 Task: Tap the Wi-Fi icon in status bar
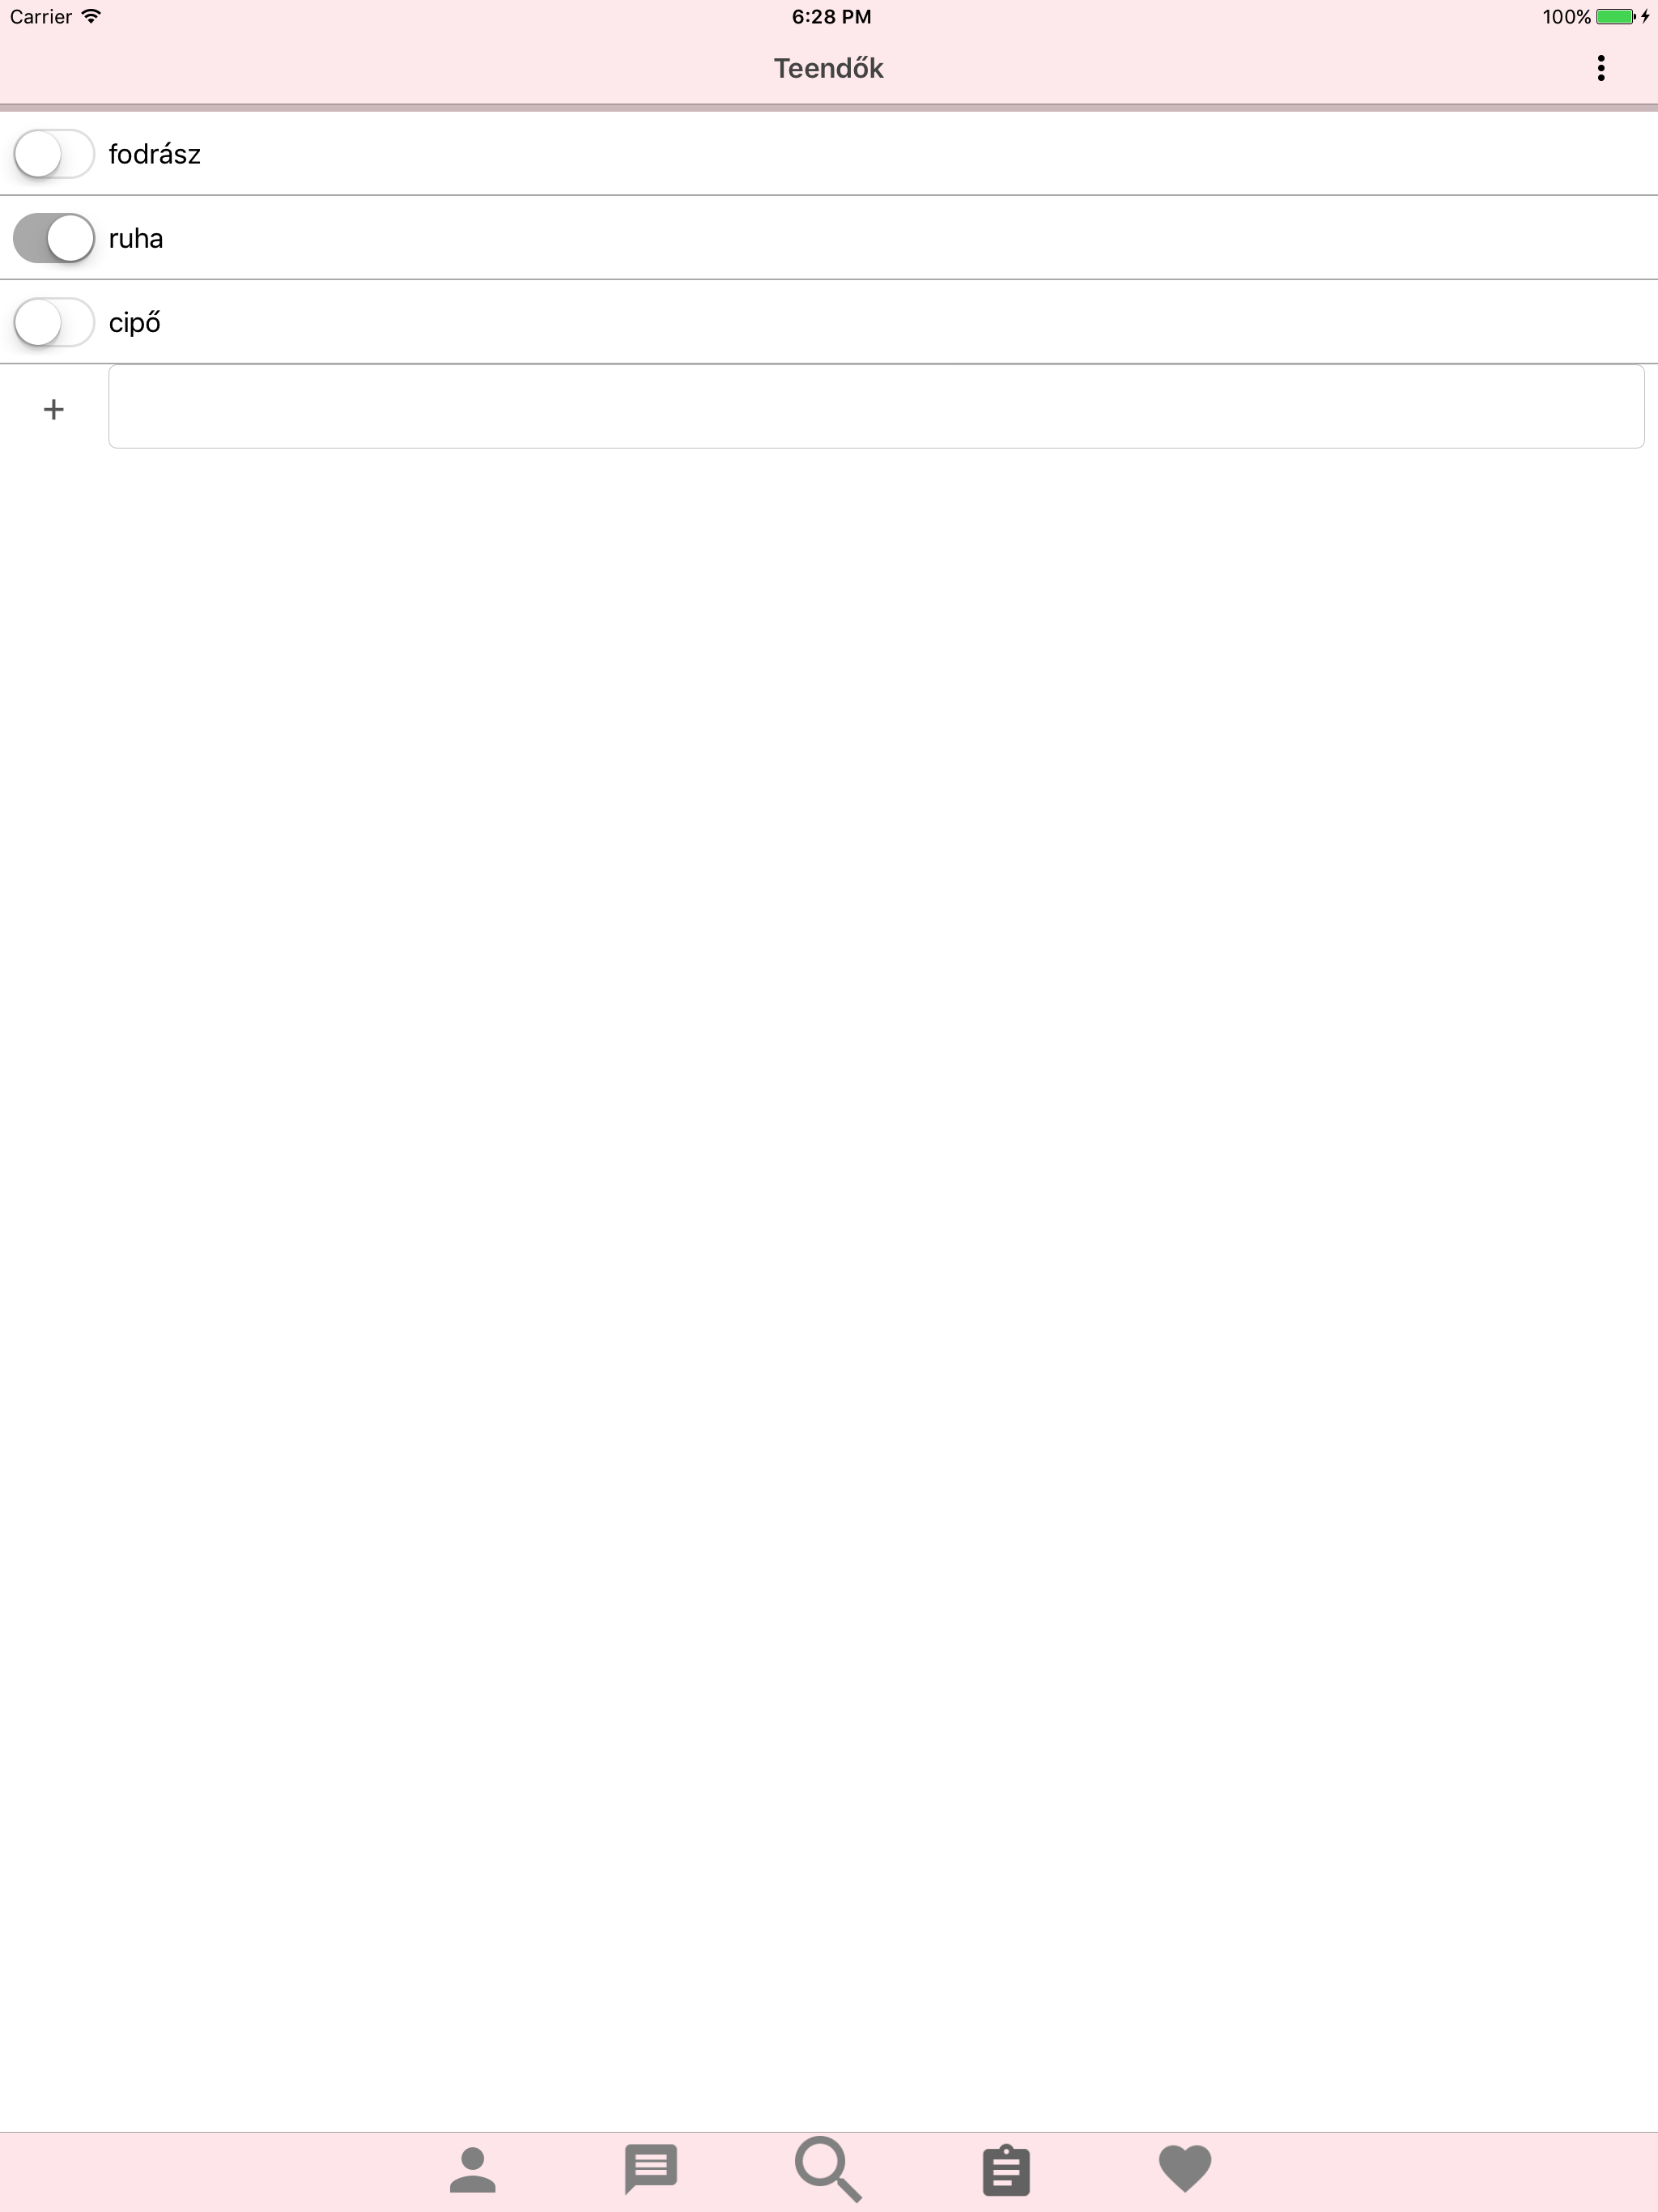click(x=91, y=16)
